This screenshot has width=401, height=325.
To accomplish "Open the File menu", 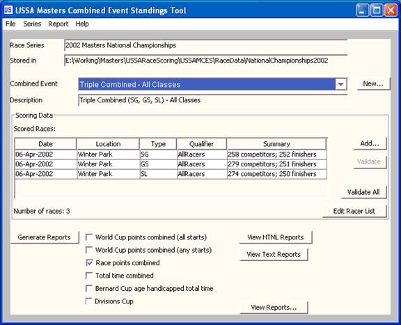I will pyautogui.click(x=10, y=24).
